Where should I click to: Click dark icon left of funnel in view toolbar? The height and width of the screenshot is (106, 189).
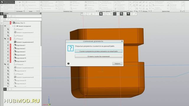point(121,14)
